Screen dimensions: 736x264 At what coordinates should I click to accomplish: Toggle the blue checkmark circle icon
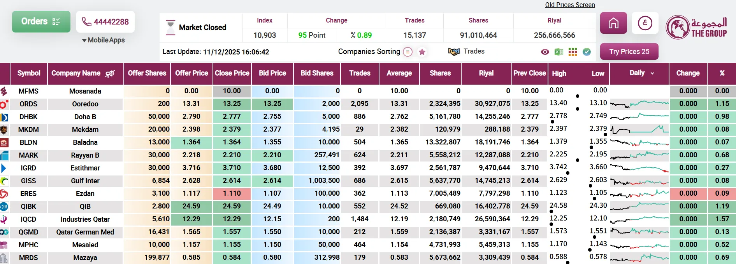[x=587, y=52]
